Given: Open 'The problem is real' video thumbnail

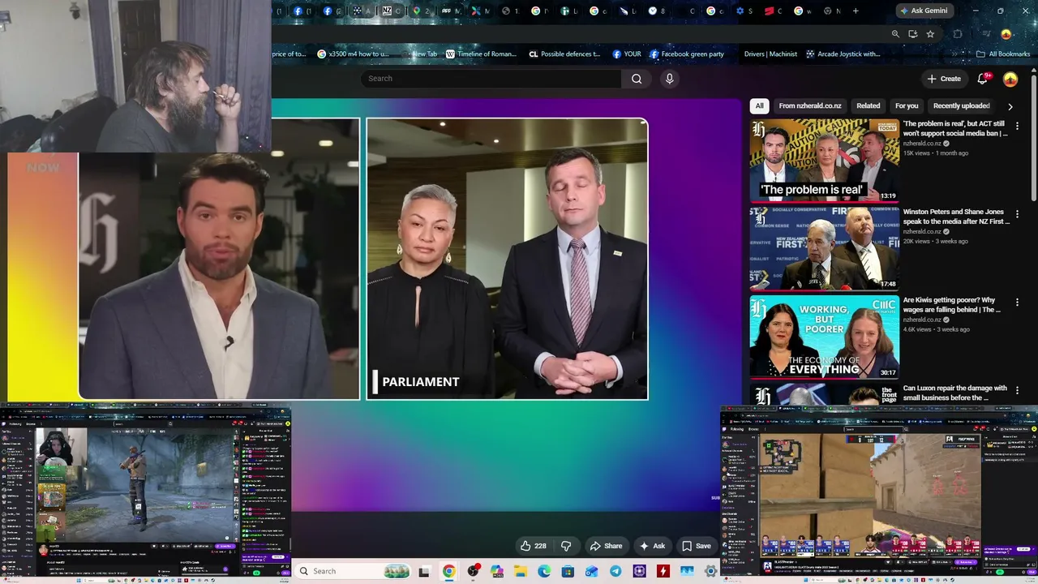Looking at the screenshot, I should [x=824, y=161].
